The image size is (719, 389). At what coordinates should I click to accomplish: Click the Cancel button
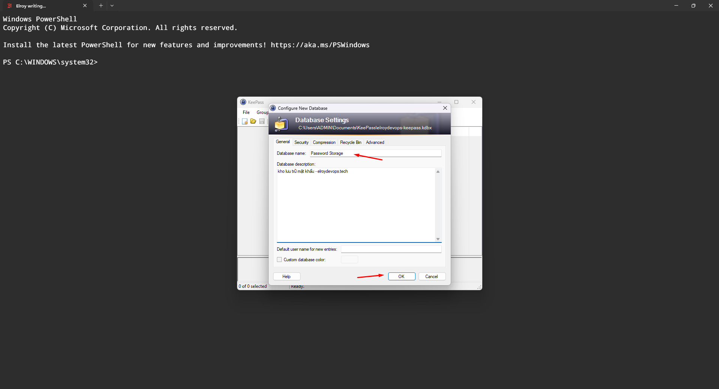tap(432, 277)
